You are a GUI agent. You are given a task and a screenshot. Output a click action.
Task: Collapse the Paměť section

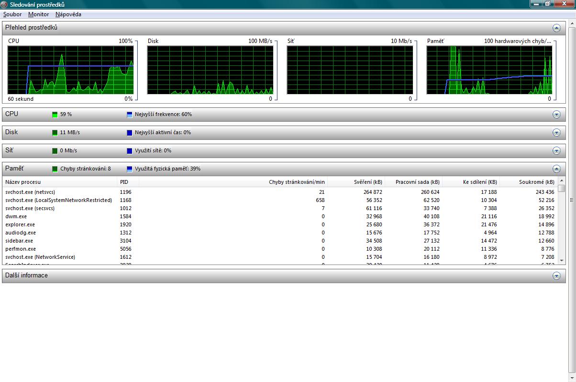click(x=556, y=169)
